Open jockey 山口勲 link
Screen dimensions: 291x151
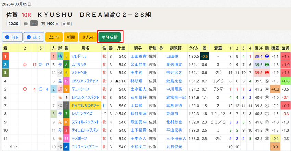click(x=137, y=106)
